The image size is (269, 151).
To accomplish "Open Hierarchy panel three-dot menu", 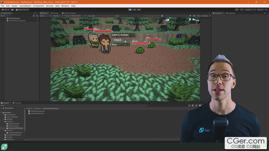I will (x=37, y=13).
